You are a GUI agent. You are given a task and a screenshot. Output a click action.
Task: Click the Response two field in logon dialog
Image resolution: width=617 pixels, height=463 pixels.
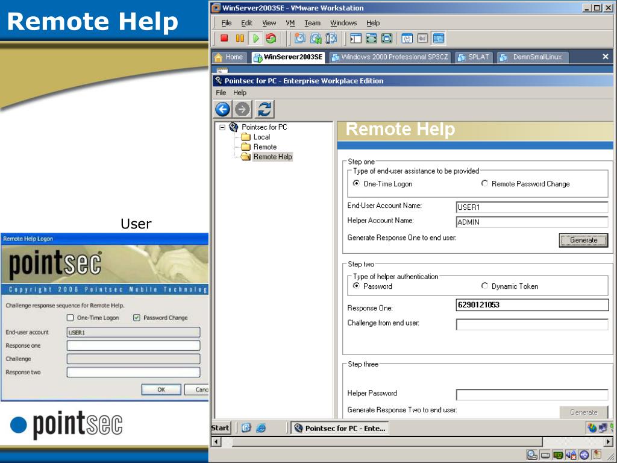[133, 372]
